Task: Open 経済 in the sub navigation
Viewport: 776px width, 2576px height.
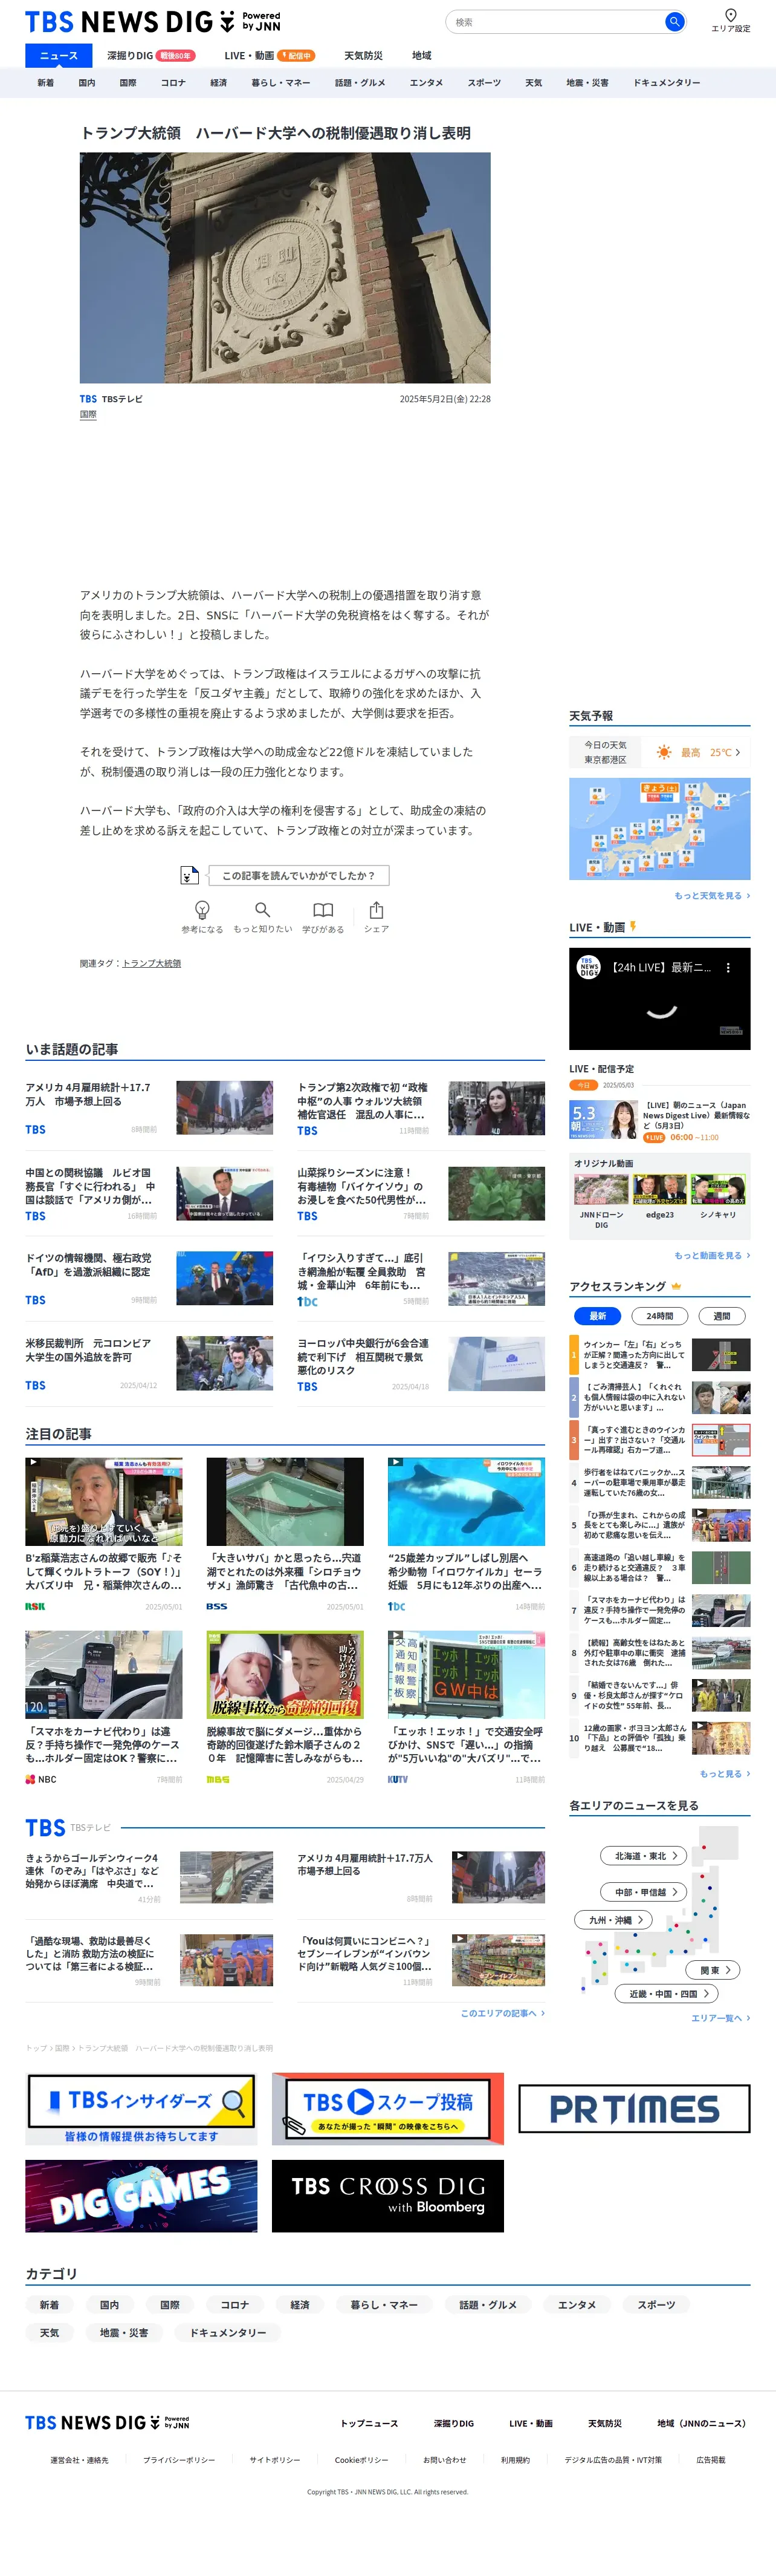Action: tap(219, 83)
